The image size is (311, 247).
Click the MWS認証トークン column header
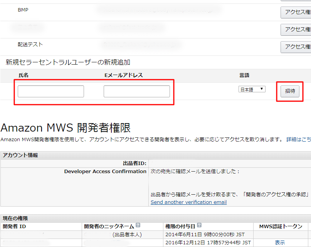click(x=281, y=227)
